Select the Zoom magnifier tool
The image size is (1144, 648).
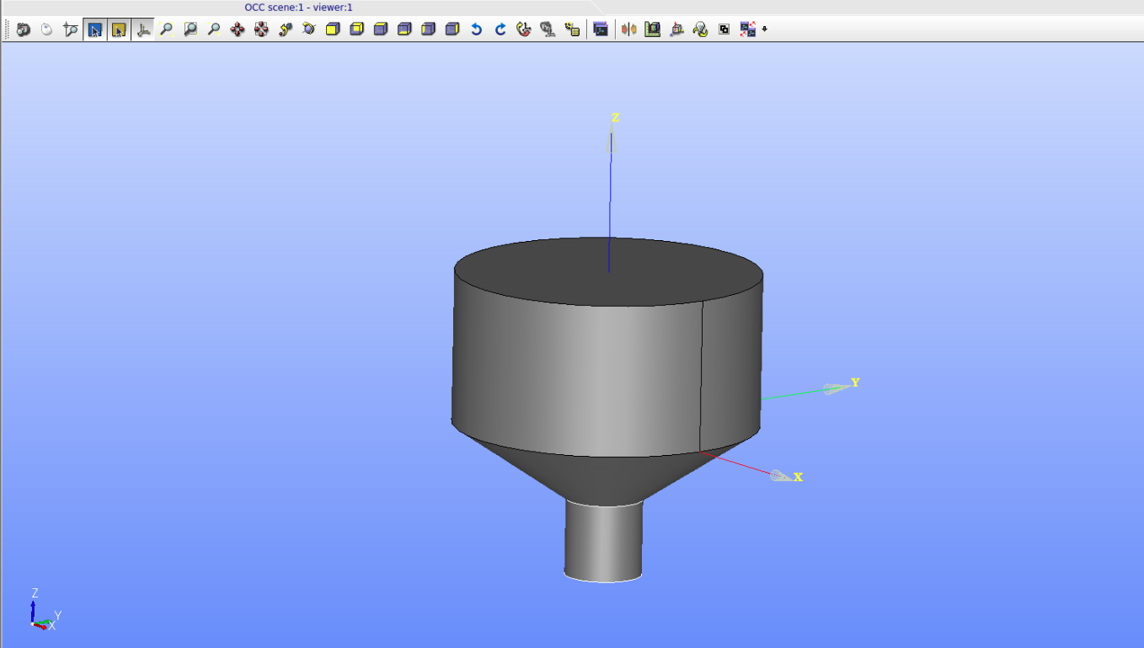point(212,29)
